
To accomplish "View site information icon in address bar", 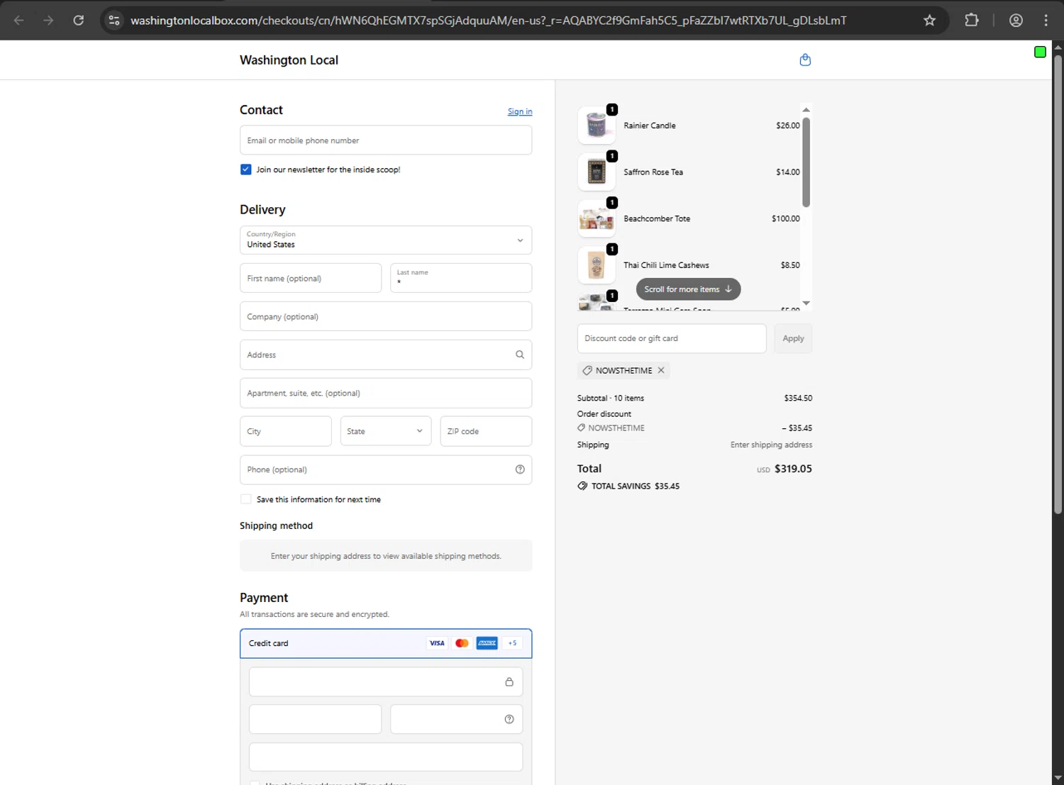I will [114, 20].
